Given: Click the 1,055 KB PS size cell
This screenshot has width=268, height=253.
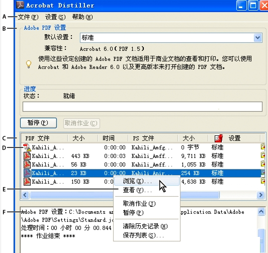Looking at the screenshot, I should pos(193,164).
